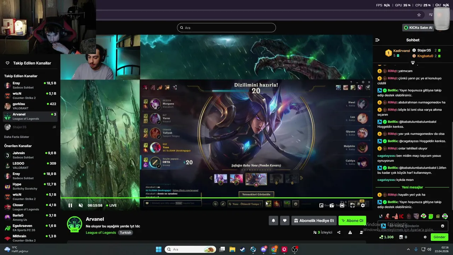
Task: Open the League of Legends category link
Action: click(101, 233)
